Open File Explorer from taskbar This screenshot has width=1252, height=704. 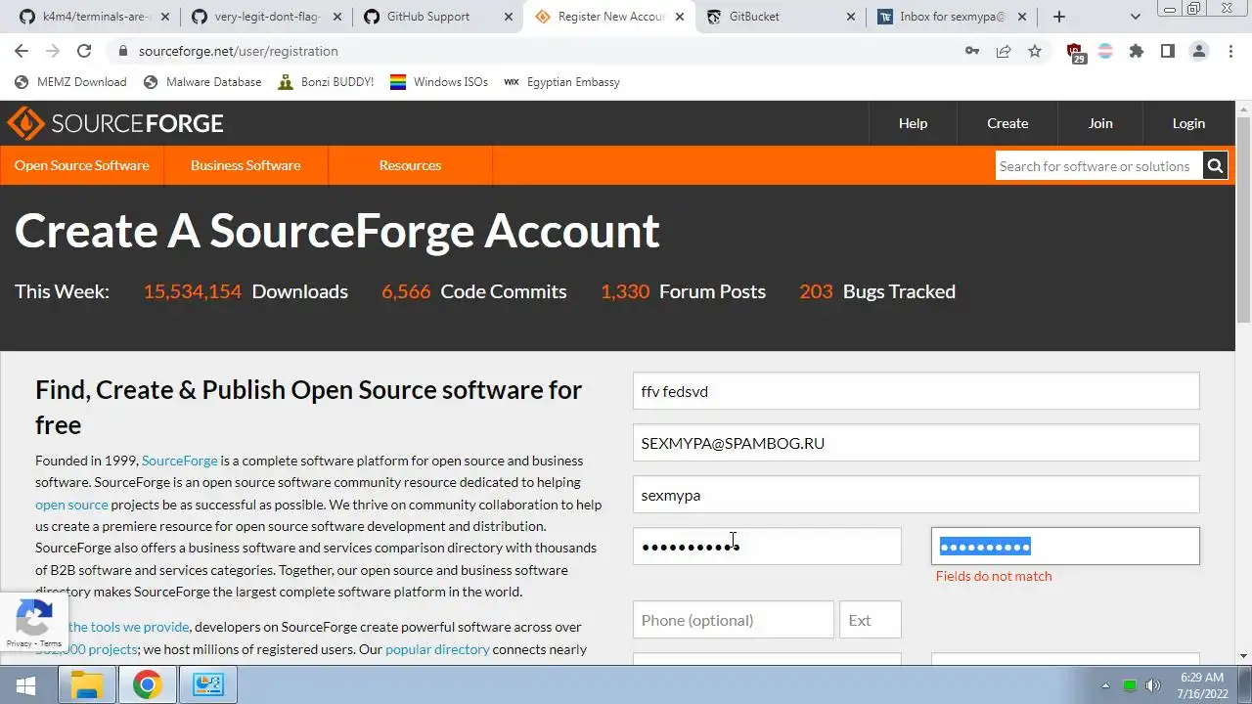pos(87,684)
